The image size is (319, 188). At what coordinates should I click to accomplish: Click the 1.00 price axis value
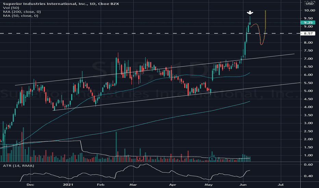click(x=308, y=155)
